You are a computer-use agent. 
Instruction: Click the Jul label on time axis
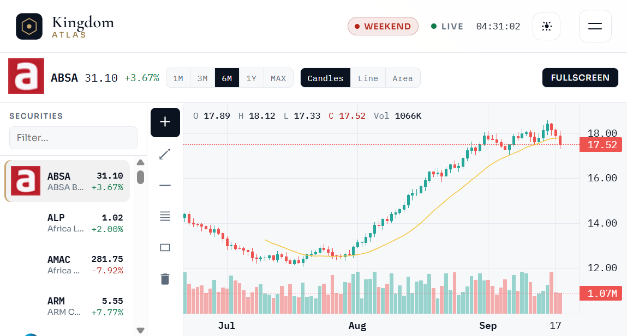[226, 326]
